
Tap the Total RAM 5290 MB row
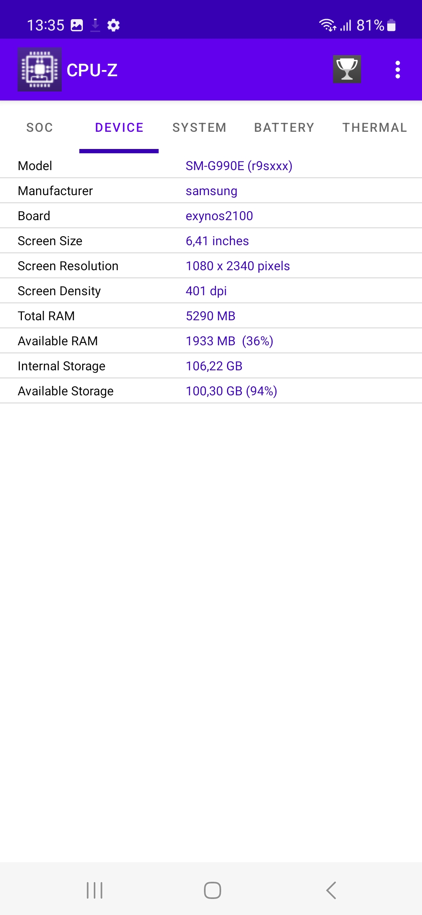pyautogui.click(x=211, y=316)
